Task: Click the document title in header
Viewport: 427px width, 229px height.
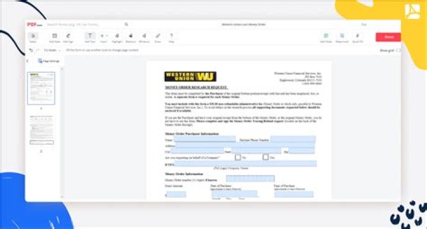Action: point(244,24)
